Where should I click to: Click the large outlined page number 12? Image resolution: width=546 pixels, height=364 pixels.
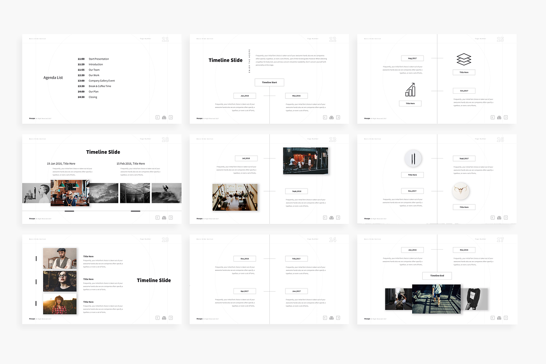(333, 40)
